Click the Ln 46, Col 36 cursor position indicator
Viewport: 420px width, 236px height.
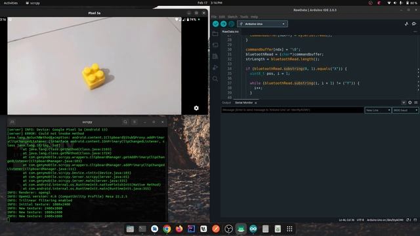pos(346,220)
